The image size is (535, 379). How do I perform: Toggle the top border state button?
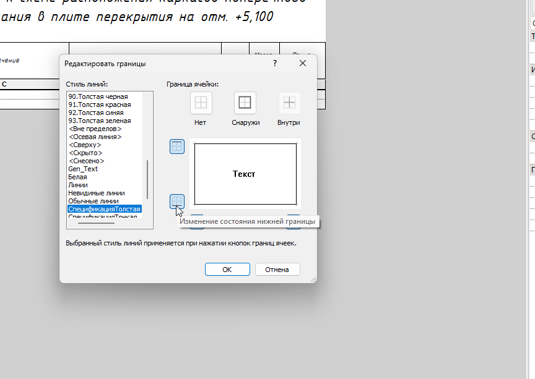pos(177,147)
